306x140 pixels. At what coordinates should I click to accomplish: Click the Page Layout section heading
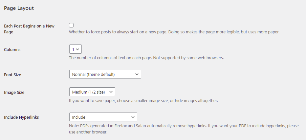click(19, 8)
